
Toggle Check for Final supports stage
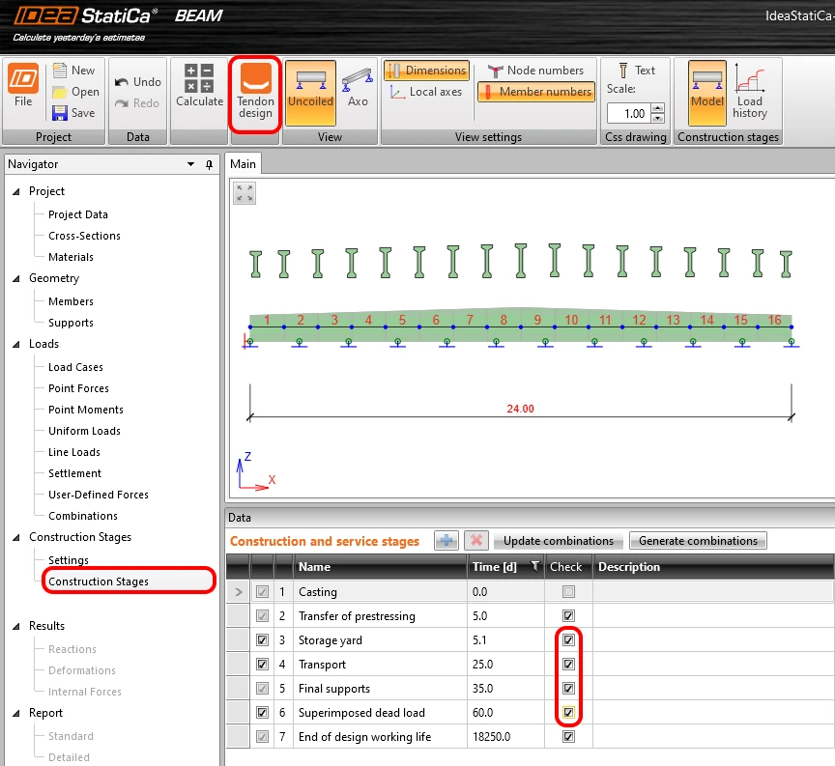568,689
